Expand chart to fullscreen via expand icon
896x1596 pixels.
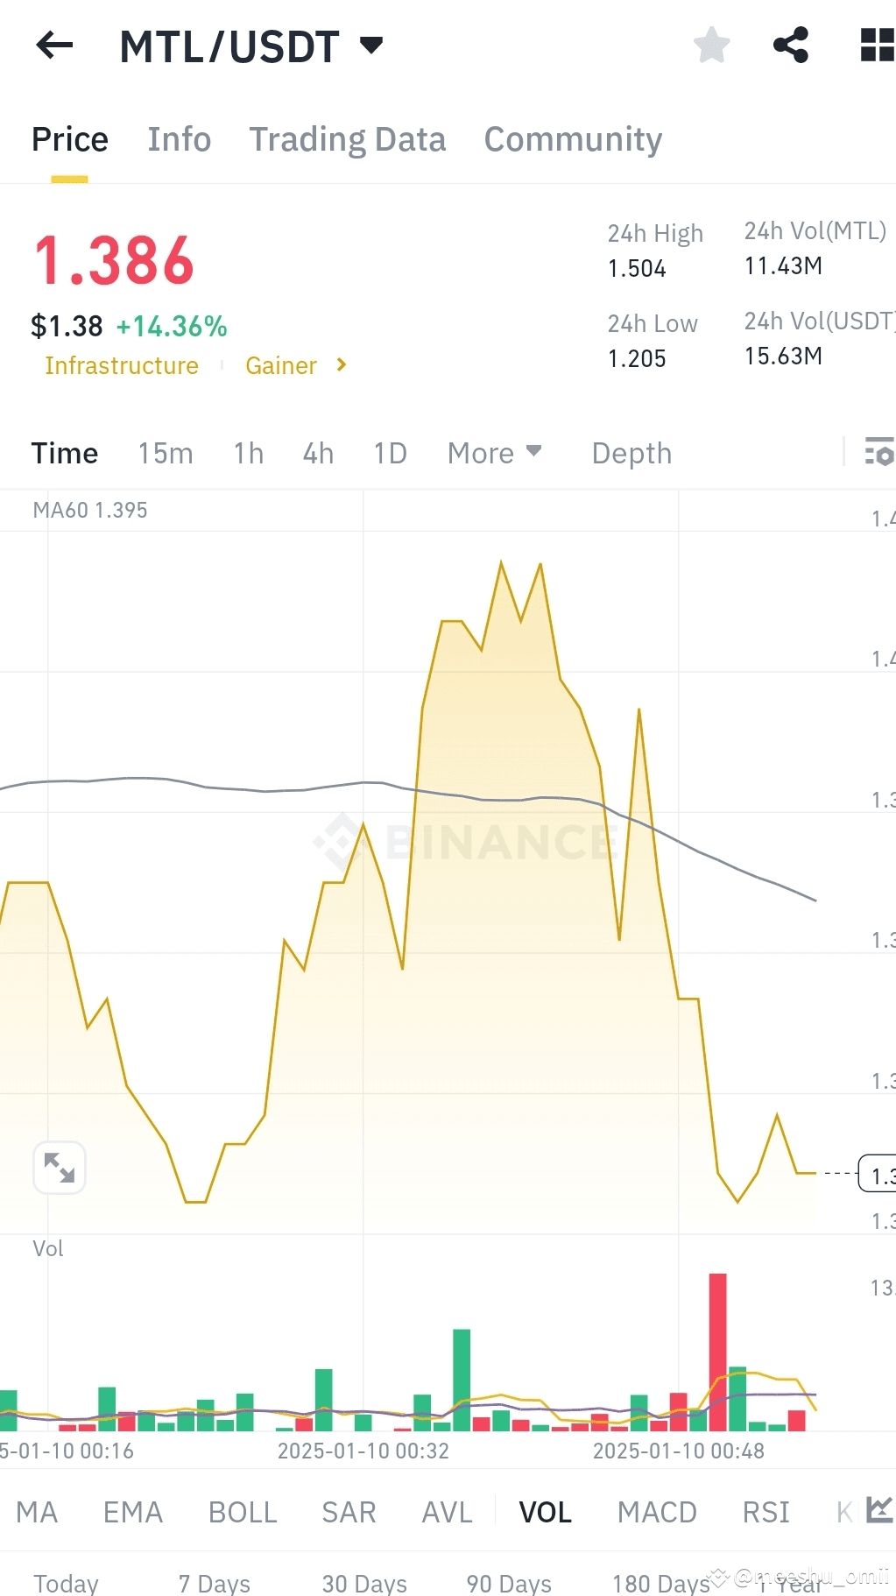[60, 1167]
